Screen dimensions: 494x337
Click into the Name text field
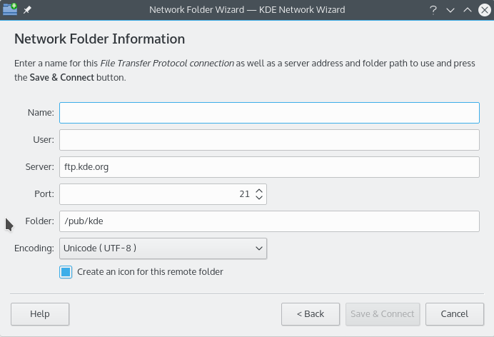(x=268, y=113)
